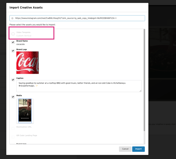176x159 pixels.
Task: Select the media video thumbnail
Action: (x=25, y=110)
